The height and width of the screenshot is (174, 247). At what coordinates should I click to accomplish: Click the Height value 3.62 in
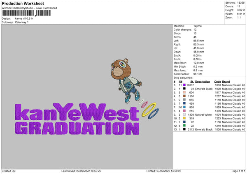tap(241, 10)
